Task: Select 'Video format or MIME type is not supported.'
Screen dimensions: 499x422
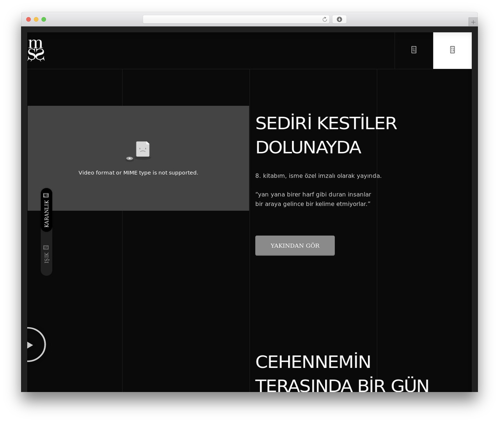Action: pos(138,173)
